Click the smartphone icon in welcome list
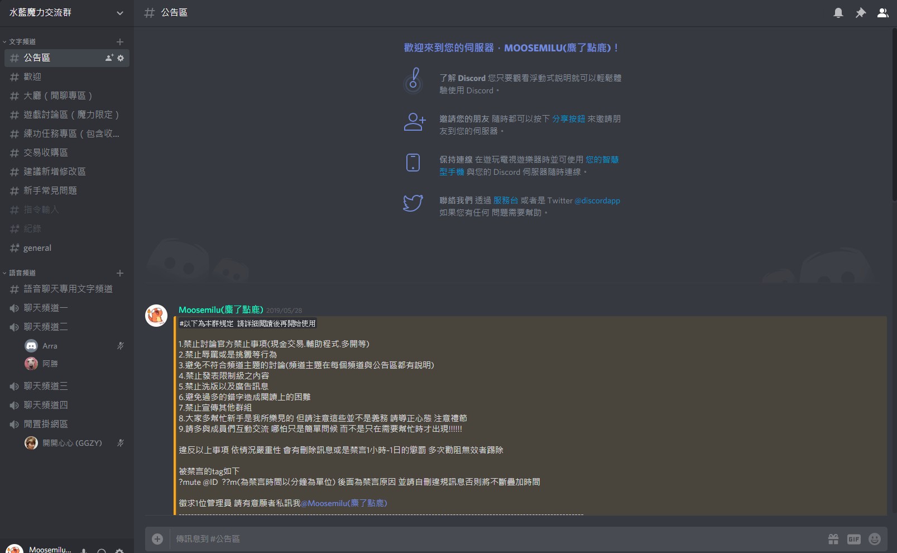The image size is (897, 553). [413, 163]
